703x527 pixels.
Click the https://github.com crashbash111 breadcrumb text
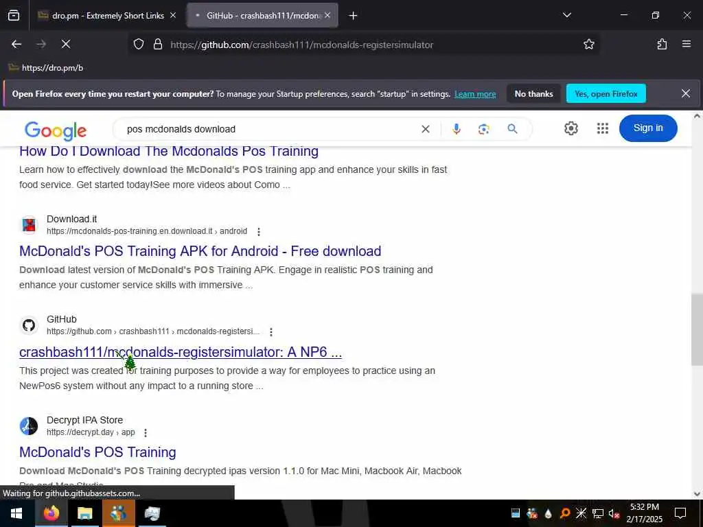point(153,331)
